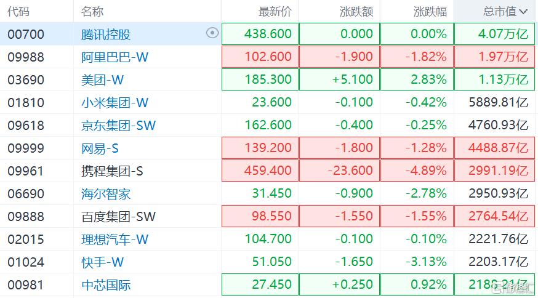Select the 小米集团-W stock name
538x298 pixels.
pyautogui.click(x=115, y=103)
